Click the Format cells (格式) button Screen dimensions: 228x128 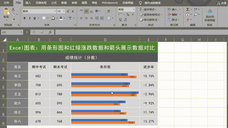(173, 20)
